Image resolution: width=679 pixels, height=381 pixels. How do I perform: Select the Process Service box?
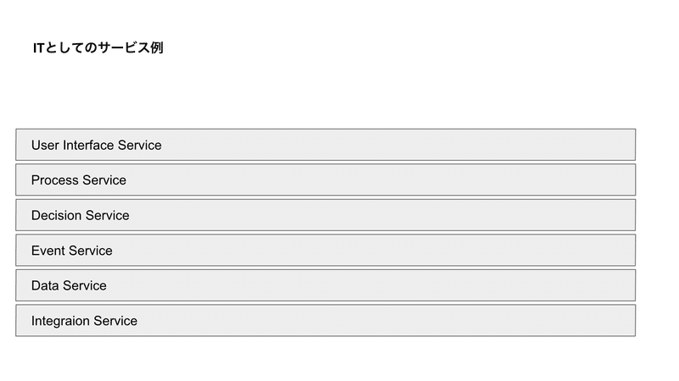point(326,179)
